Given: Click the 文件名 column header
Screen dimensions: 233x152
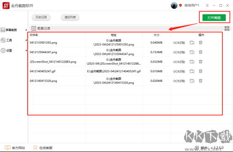Looking at the screenshot, I should click(34, 35).
